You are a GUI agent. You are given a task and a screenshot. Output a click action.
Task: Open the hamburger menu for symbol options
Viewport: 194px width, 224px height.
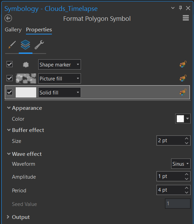coord(186,18)
